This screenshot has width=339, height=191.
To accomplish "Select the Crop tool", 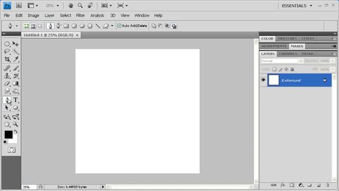I will 7,59.
